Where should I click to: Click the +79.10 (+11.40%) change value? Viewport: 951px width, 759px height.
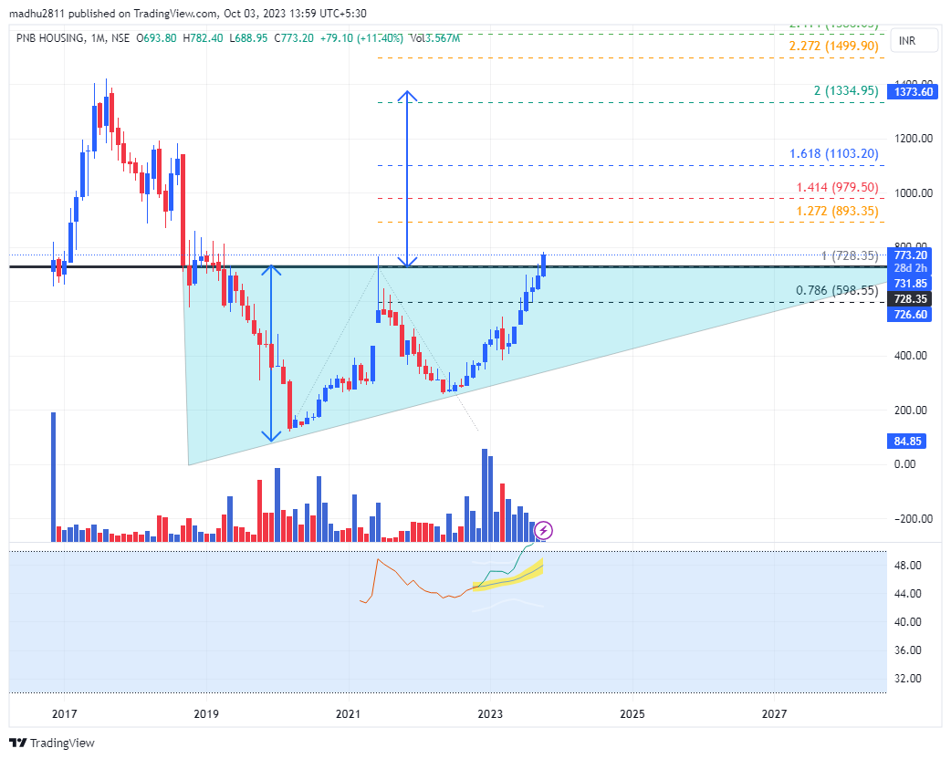[361, 38]
